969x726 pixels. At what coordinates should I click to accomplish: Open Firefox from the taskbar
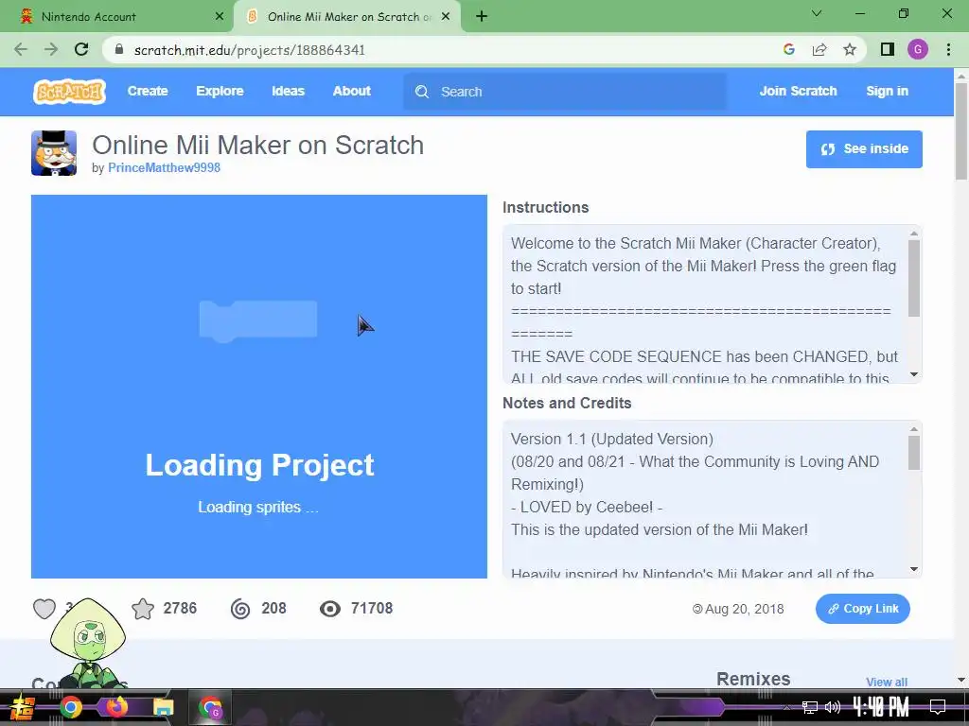pyautogui.click(x=116, y=707)
